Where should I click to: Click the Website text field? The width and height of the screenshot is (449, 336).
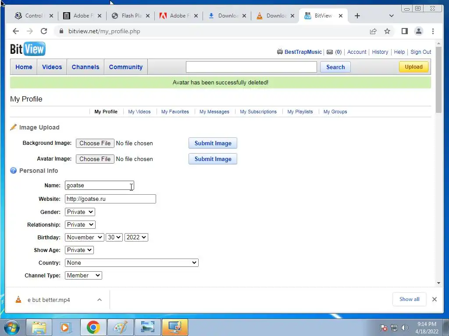(x=110, y=199)
